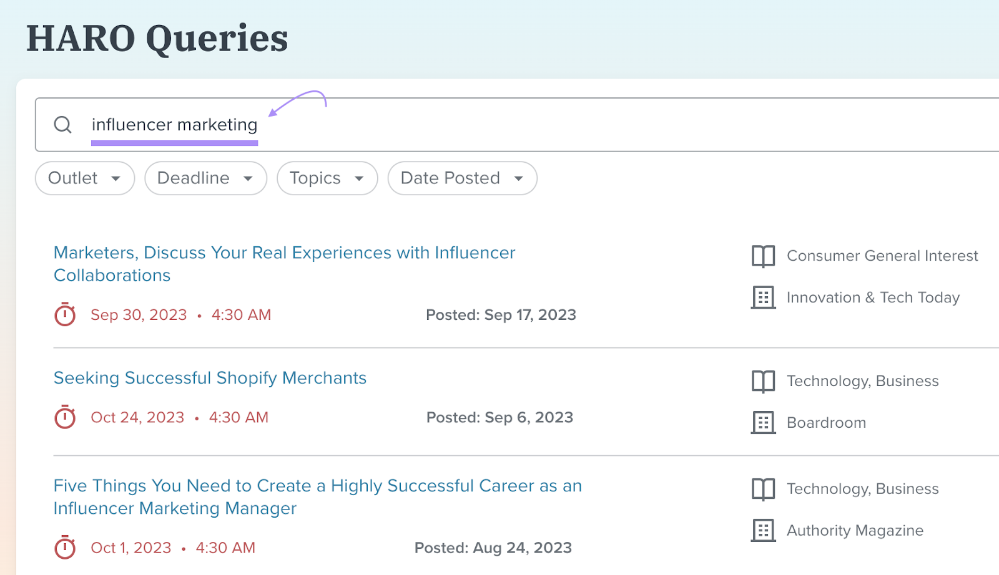This screenshot has height=575, width=999.
Task: Expand the Topics filter
Action: coord(327,178)
